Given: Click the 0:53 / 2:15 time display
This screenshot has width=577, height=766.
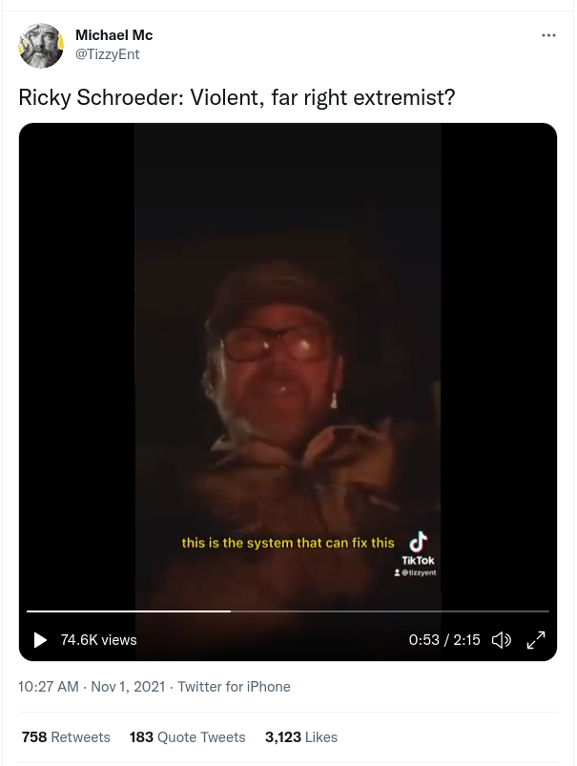Looking at the screenshot, I should click(x=444, y=639).
